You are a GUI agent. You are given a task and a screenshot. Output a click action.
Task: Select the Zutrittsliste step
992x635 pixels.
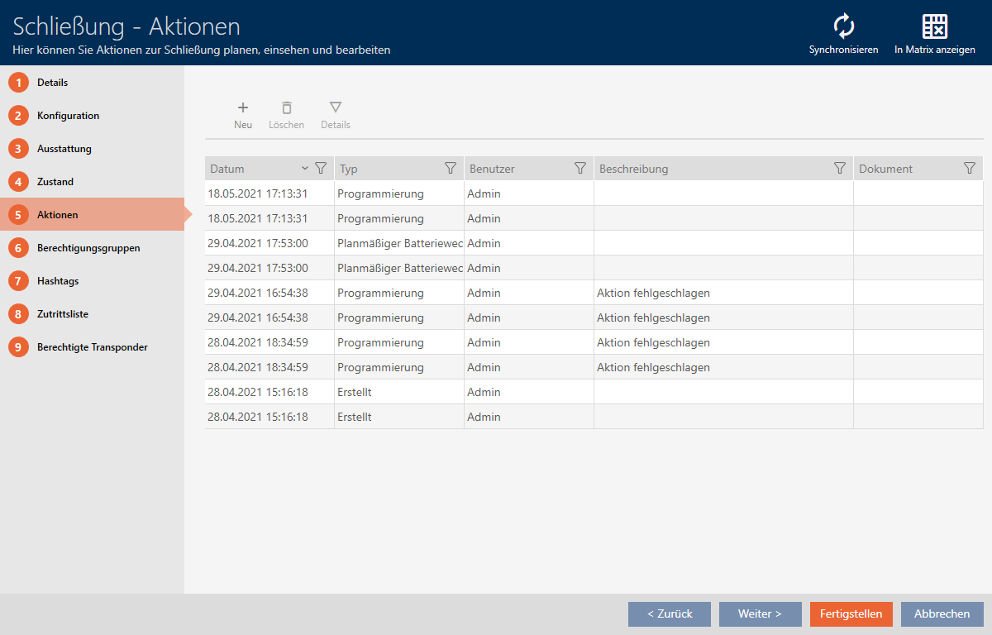click(x=63, y=314)
